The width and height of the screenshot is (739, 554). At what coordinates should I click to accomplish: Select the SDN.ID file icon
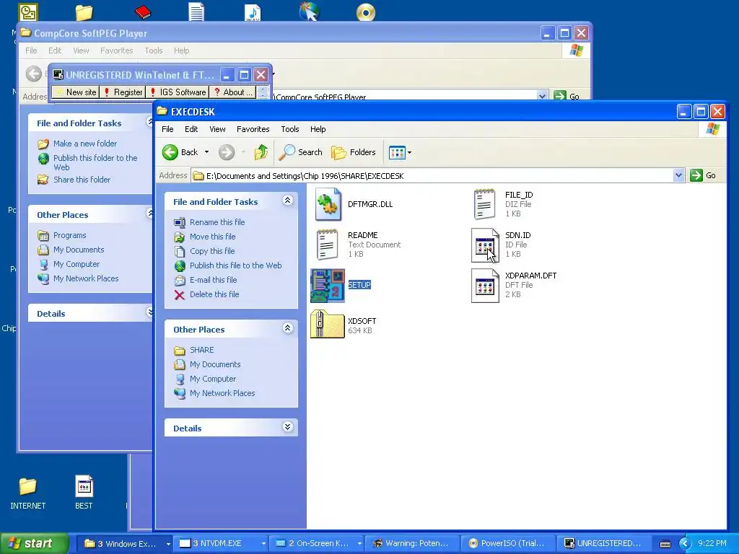point(485,245)
